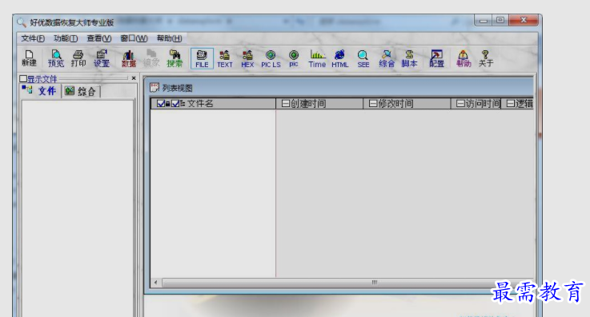Open the 帮助(H) menu
Screen dimensions: 590x317
tap(170, 38)
